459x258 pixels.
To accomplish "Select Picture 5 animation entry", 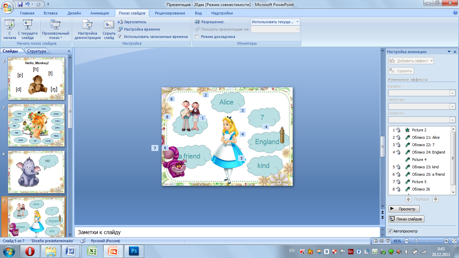I will click(419, 182).
